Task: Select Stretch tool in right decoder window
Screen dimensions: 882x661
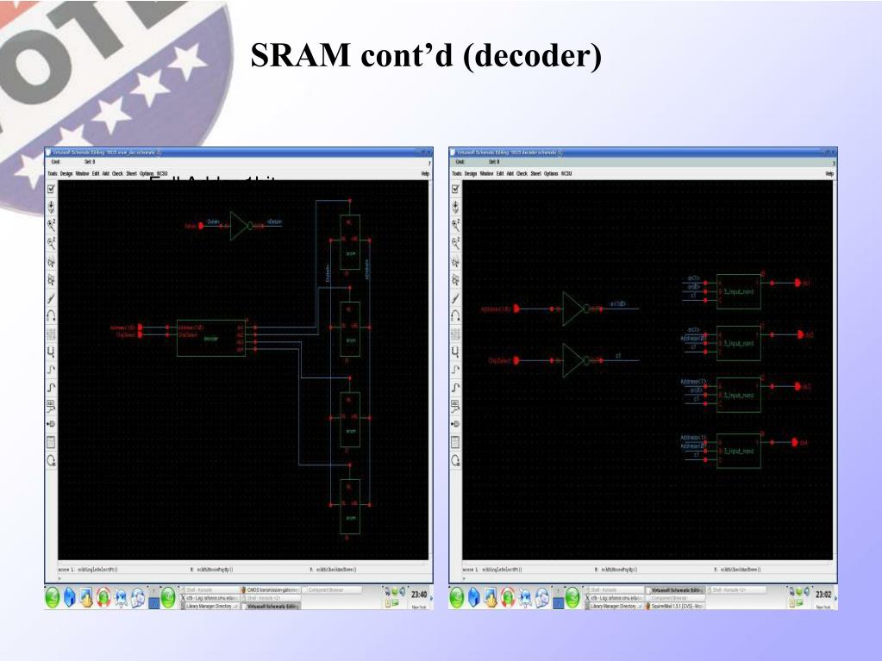Action: 455,262
